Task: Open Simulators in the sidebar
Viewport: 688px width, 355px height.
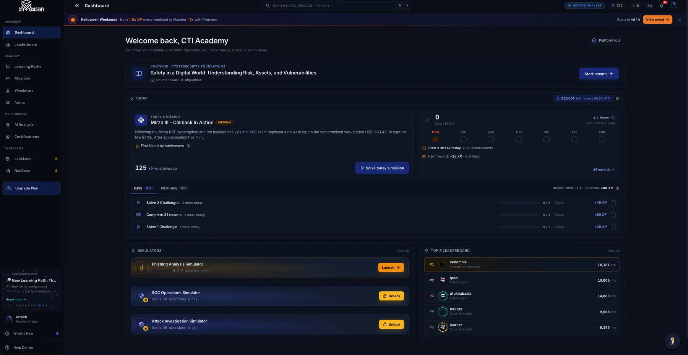Action: (x=32, y=90)
